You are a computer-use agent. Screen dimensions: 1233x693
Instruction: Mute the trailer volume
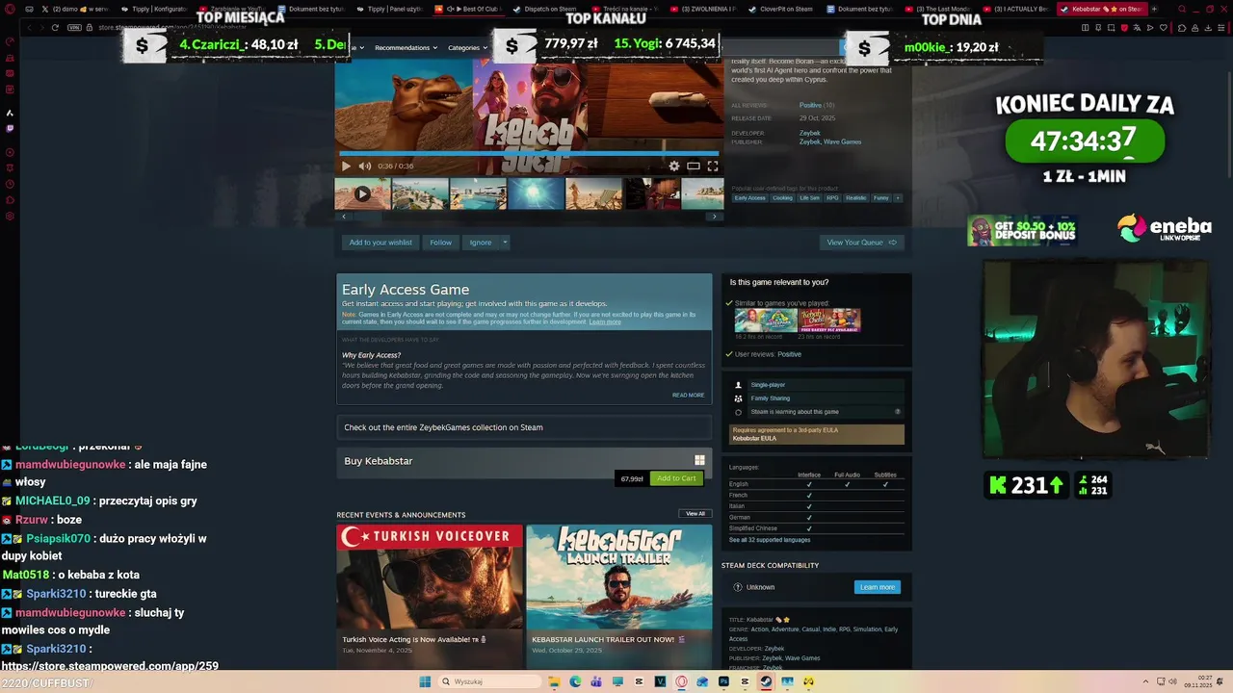[365, 166]
